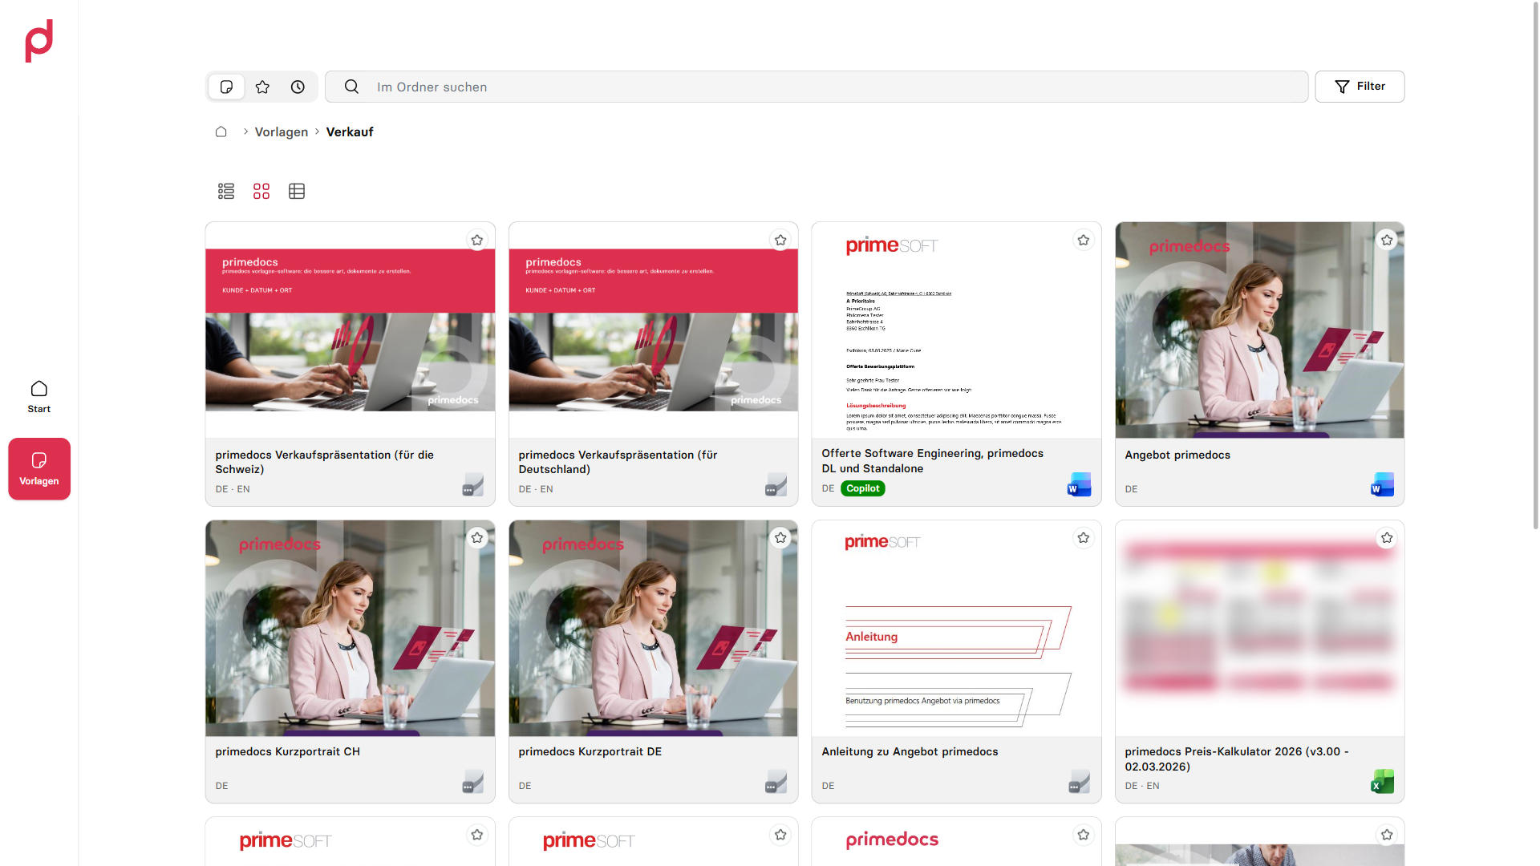Click the file type icon on Kurzportrait CH card

[x=472, y=782]
